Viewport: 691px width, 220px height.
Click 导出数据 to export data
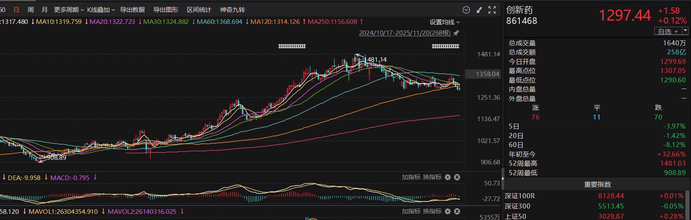tap(132, 10)
